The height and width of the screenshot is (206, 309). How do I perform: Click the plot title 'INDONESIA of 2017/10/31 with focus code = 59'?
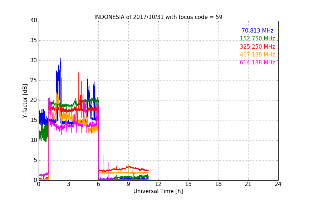click(158, 17)
